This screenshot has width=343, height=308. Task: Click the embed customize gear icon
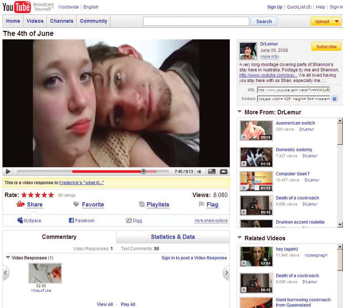pos(334,99)
